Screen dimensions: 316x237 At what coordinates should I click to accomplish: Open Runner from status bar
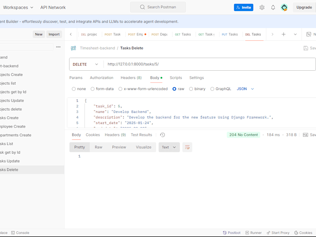click(x=253, y=233)
